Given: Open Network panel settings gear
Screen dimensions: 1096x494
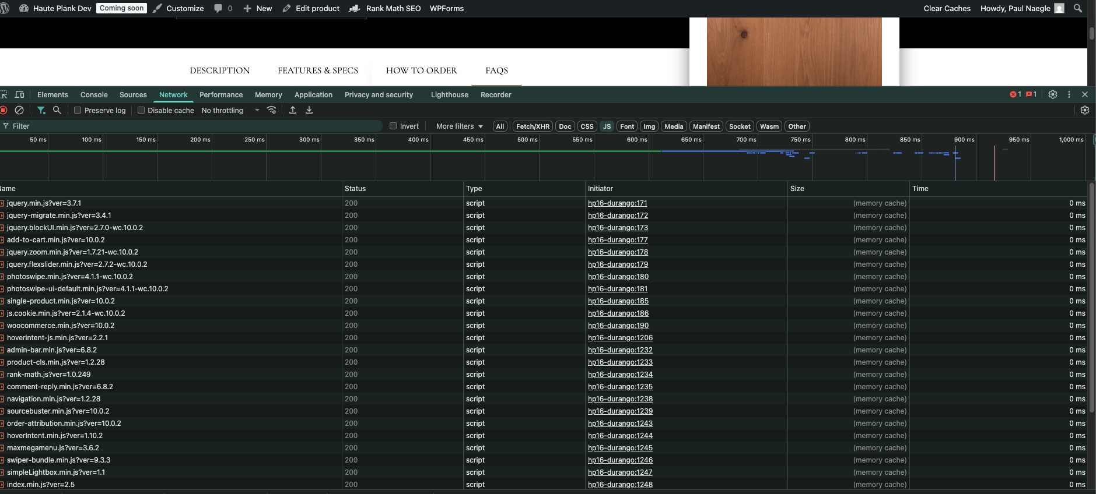Looking at the screenshot, I should (x=1085, y=110).
